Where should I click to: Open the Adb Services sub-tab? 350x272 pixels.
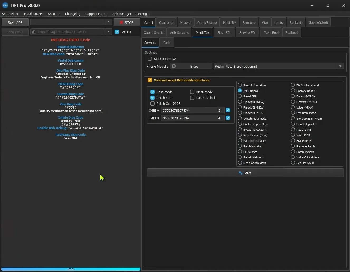pyautogui.click(x=179, y=32)
